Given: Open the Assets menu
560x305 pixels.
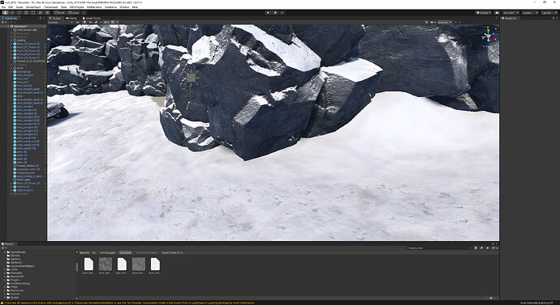Looking at the screenshot, I should coord(19,7).
